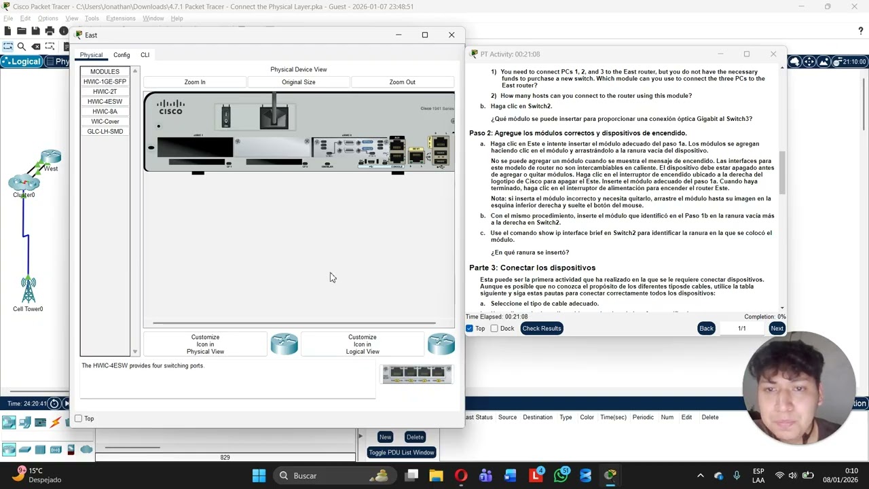The width and height of the screenshot is (869, 489).
Task: Click Toggle PDU List Window button
Action: coord(402,452)
